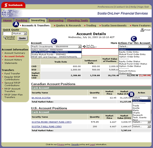The image size is (153, 148).
Task: Choose RRSP GIC and Savings option
Action: tap(56, 57)
